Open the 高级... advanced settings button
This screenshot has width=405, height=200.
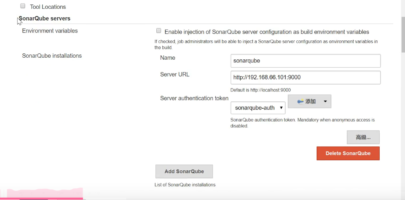tap(363, 137)
